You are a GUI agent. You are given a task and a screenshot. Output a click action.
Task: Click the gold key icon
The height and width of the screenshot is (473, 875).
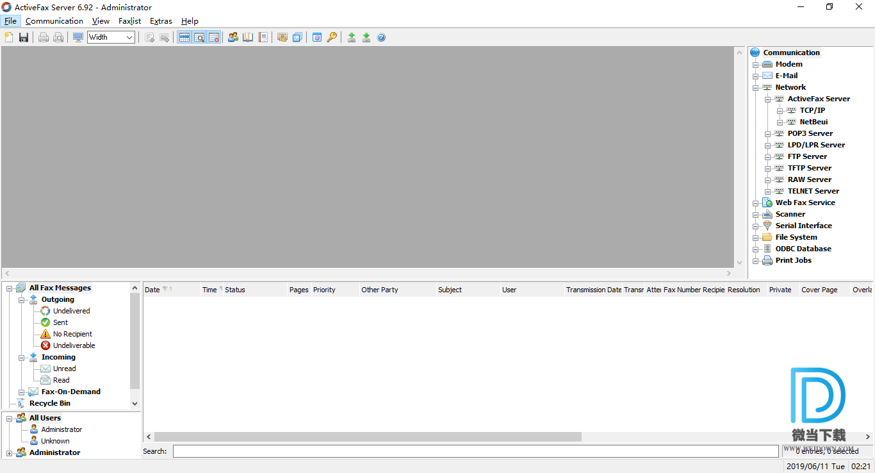click(332, 37)
